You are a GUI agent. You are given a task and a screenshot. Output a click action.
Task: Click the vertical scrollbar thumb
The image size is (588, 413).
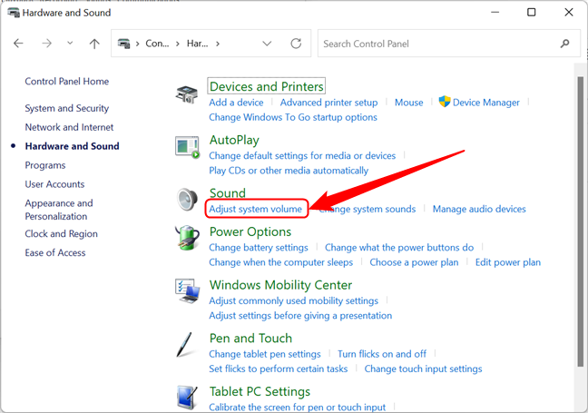coord(580,221)
